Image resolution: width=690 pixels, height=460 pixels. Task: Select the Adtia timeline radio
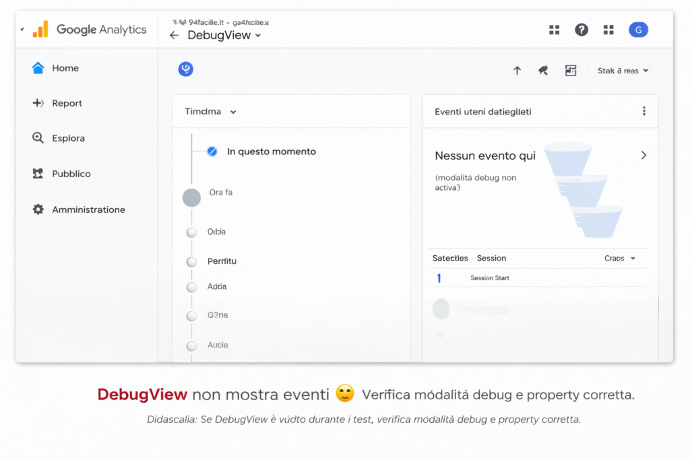pos(191,287)
